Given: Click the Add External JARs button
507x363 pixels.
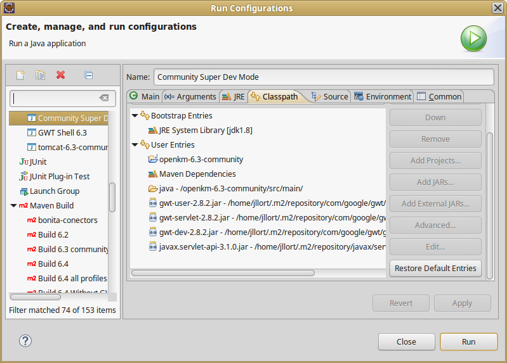Looking at the screenshot, I should 435,204.
